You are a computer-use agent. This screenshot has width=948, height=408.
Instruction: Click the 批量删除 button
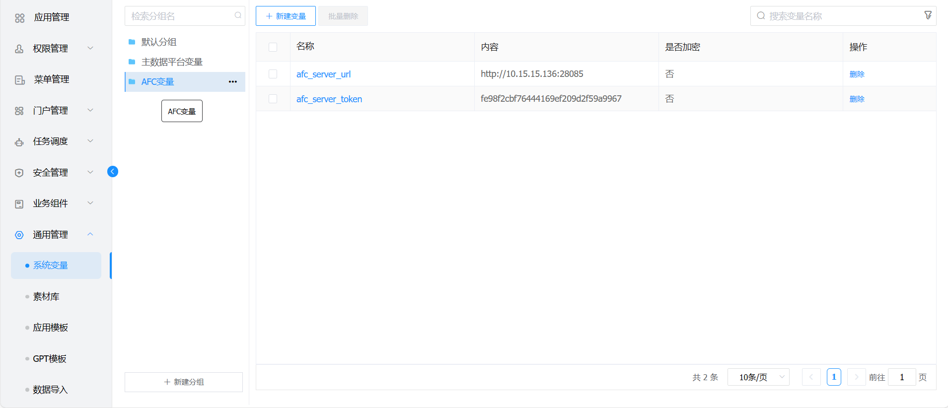click(343, 16)
